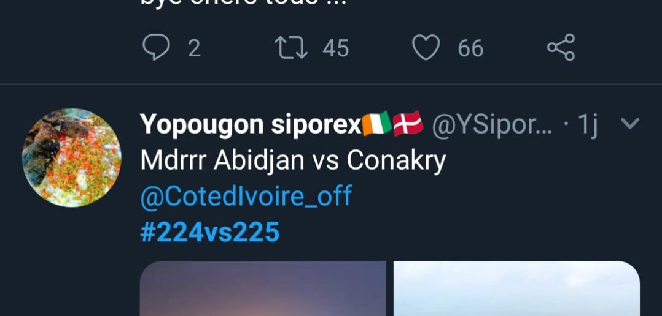Tap the reply speech bubble icon
Screen dimensions: 662x316
point(156,47)
